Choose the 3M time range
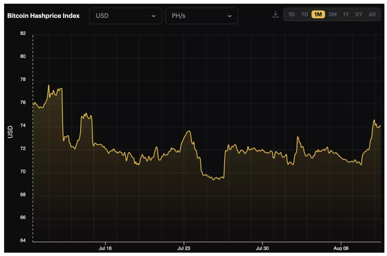This screenshot has height=256, width=387. pos(332,14)
